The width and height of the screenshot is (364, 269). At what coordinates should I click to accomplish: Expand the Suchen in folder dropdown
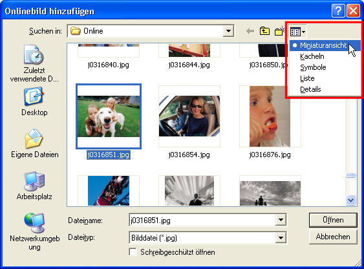[x=228, y=31]
